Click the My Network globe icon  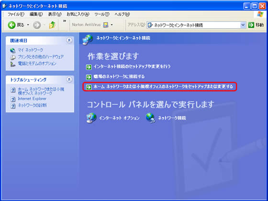(x=13, y=50)
